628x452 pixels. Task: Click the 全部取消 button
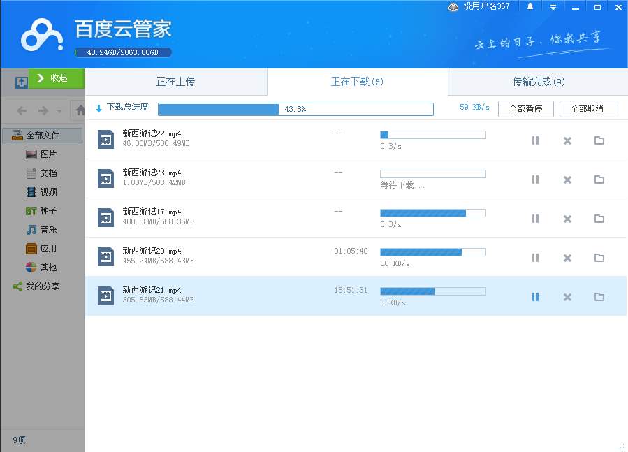587,109
